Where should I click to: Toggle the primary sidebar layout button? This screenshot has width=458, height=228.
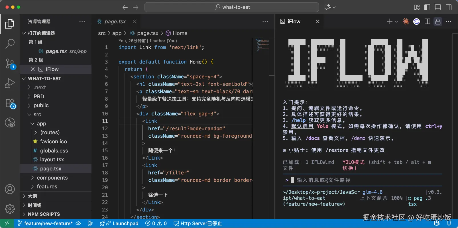pyautogui.click(x=427, y=7)
